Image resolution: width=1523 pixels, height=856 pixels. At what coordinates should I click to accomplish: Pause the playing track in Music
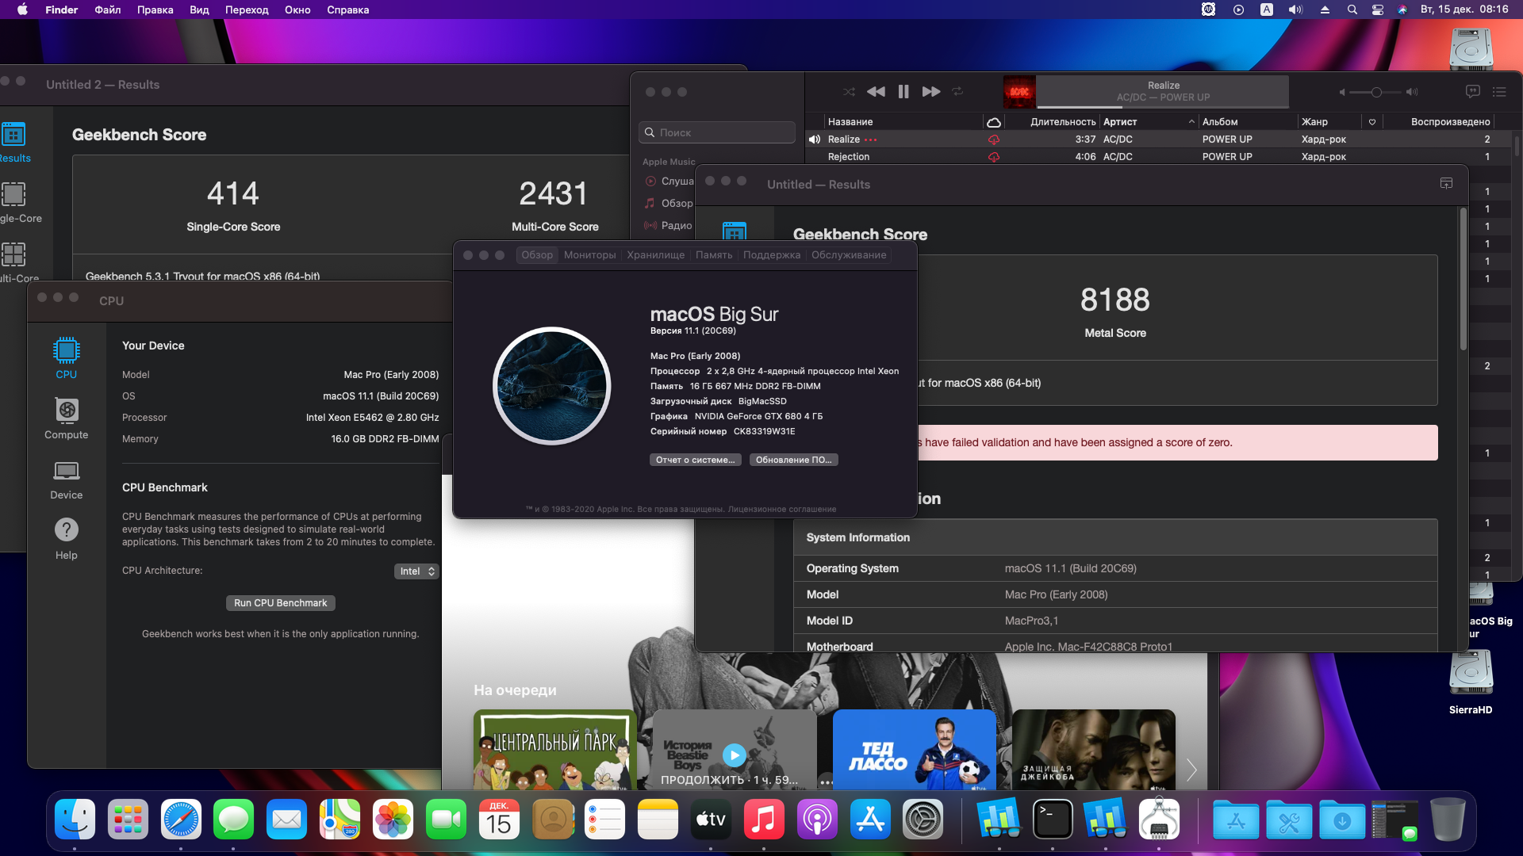tap(903, 92)
